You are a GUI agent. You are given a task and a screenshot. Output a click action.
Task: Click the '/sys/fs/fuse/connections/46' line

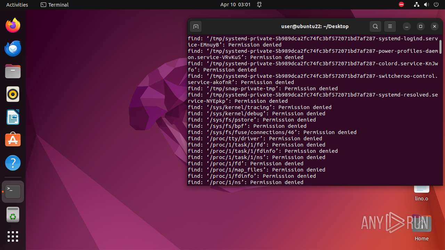[x=272, y=132]
